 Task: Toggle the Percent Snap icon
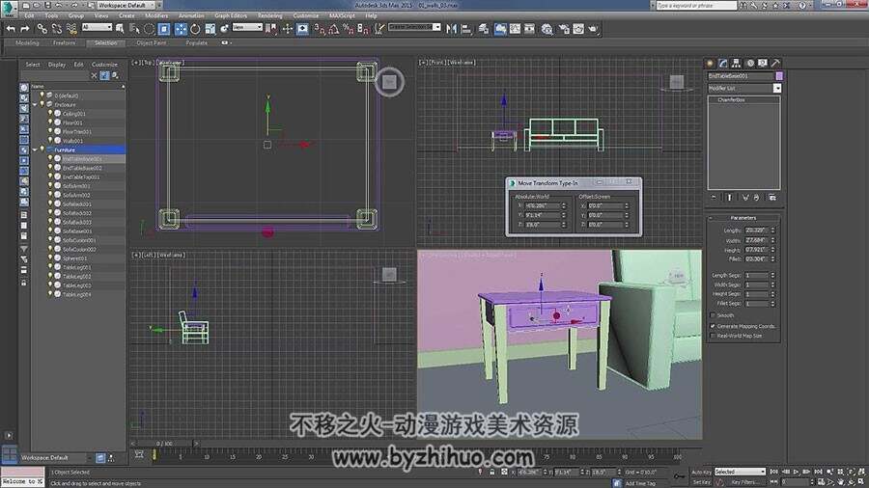[x=348, y=29]
